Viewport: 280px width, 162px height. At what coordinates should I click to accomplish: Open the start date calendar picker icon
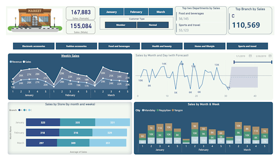pos(250,56)
